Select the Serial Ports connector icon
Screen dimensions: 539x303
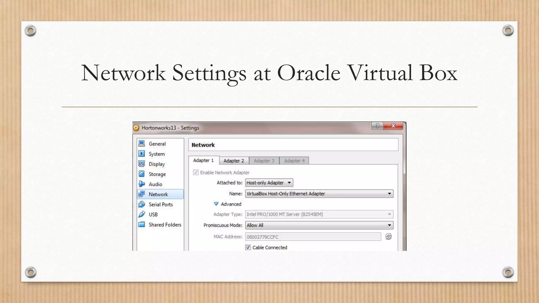142,204
